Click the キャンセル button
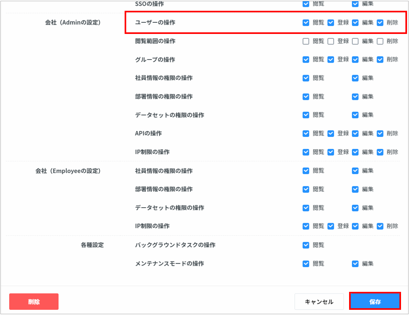The image size is (409, 315). click(x=319, y=301)
